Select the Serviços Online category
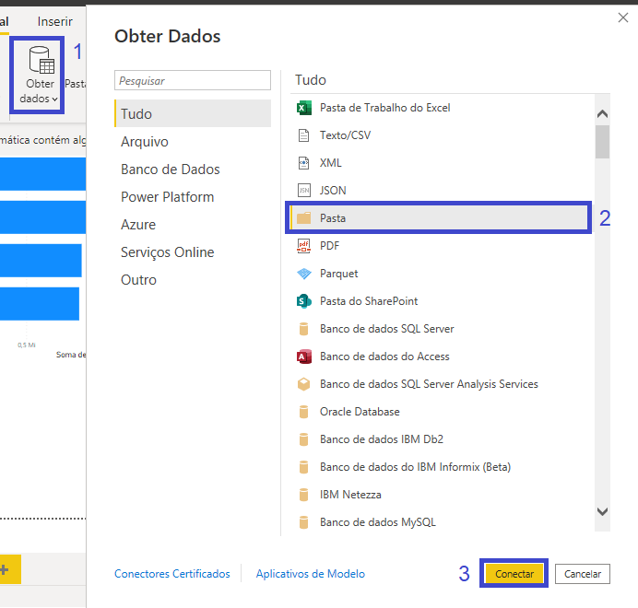The width and height of the screenshot is (638, 608). 167,252
